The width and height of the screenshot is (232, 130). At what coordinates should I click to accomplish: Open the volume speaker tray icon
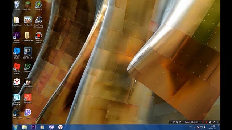pyautogui.click(x=205, y=127)
